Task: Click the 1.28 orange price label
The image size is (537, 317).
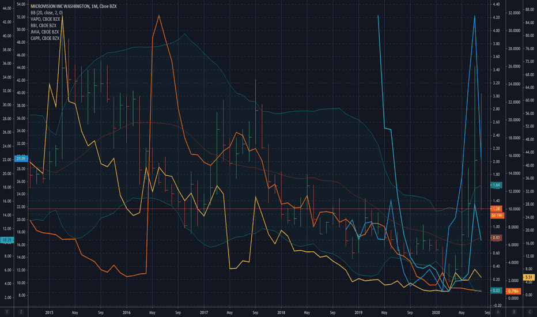Action: pos(496,209)
